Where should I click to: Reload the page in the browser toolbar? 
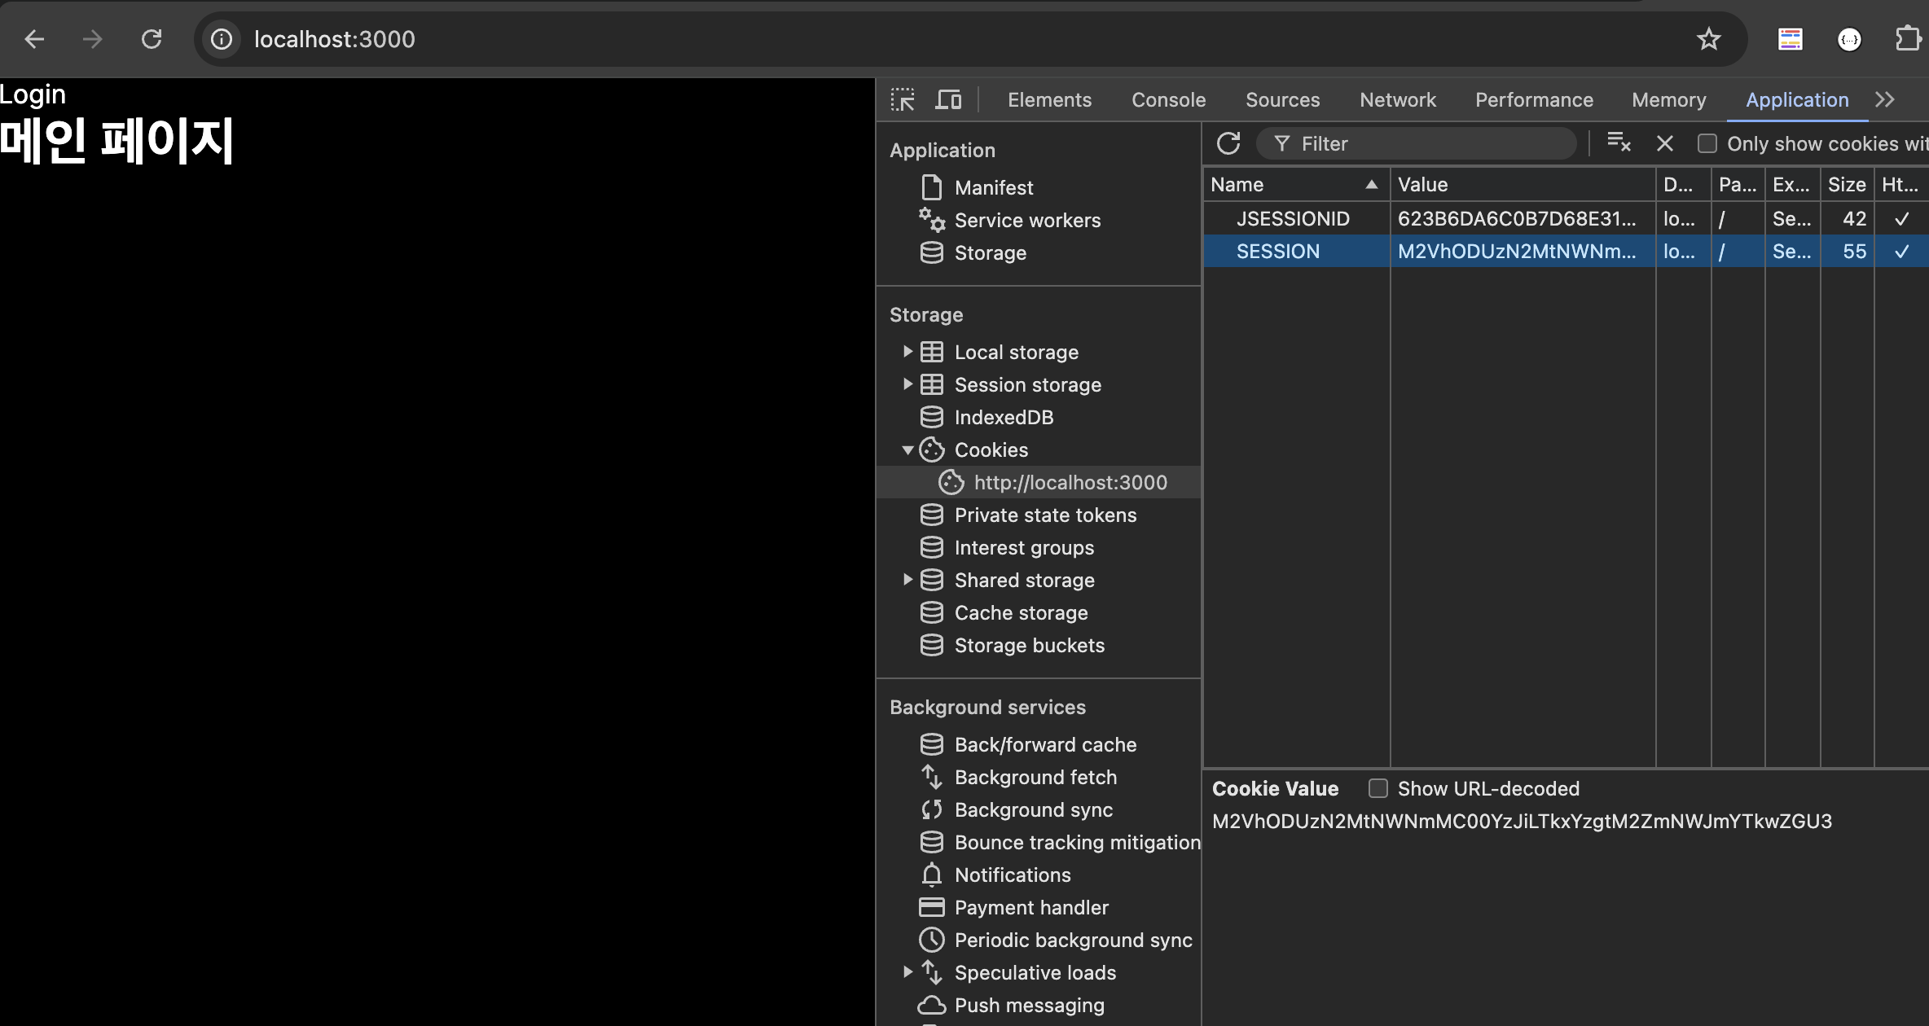[x=152, y=39]
